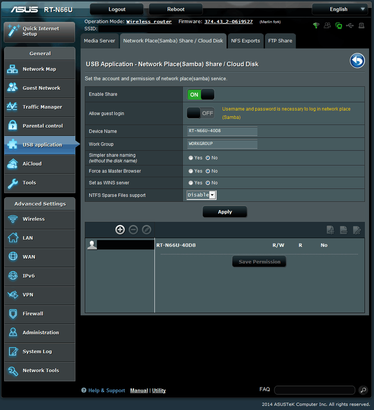Open NTFS Sparse Files support dropdown

coord(201,195)
